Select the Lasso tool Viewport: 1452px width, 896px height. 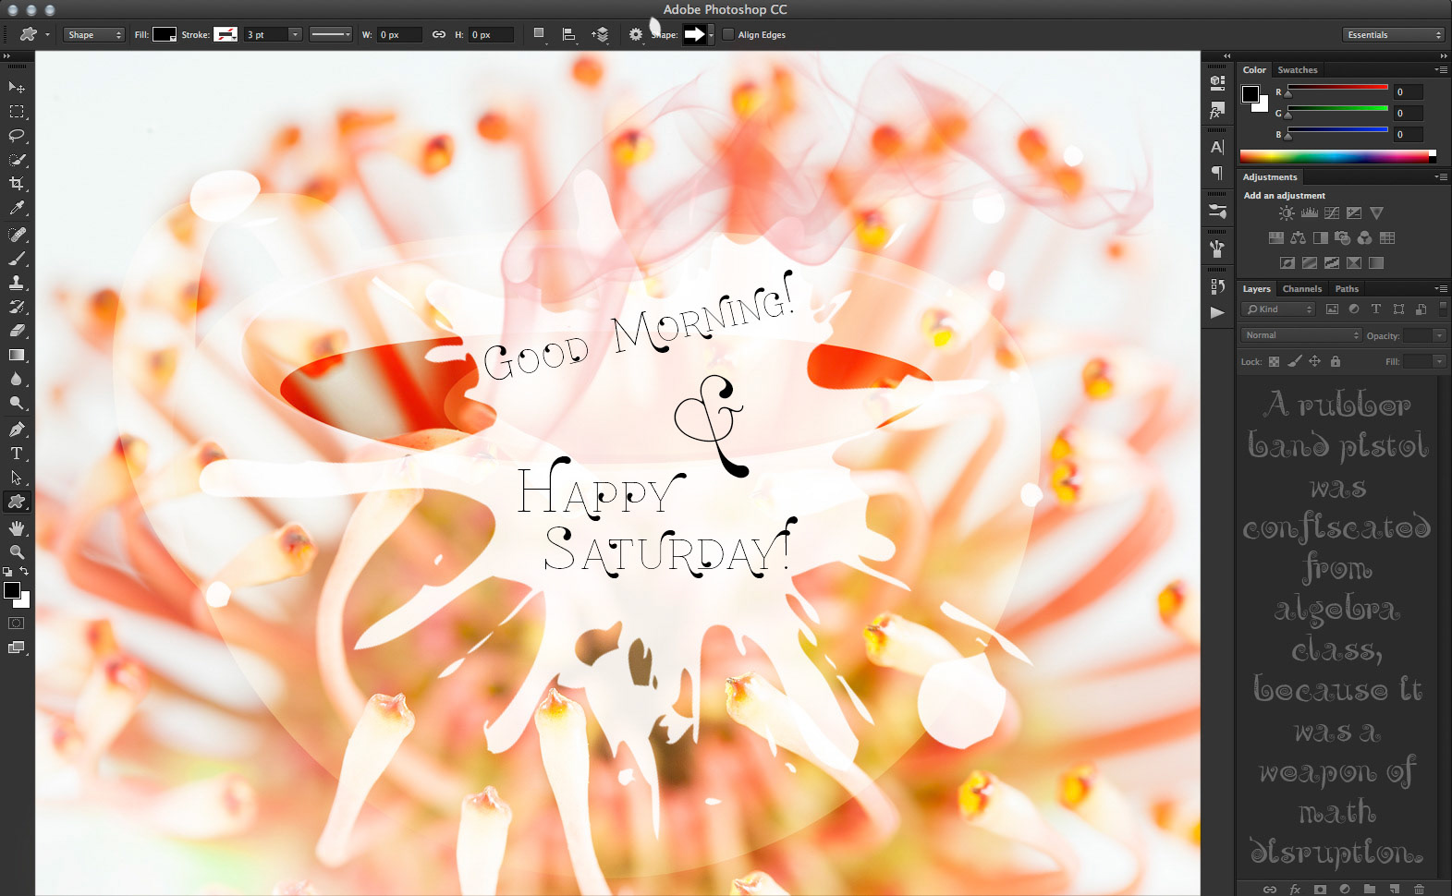17,136
